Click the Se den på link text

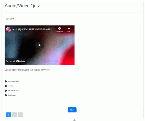pos(10,61)
